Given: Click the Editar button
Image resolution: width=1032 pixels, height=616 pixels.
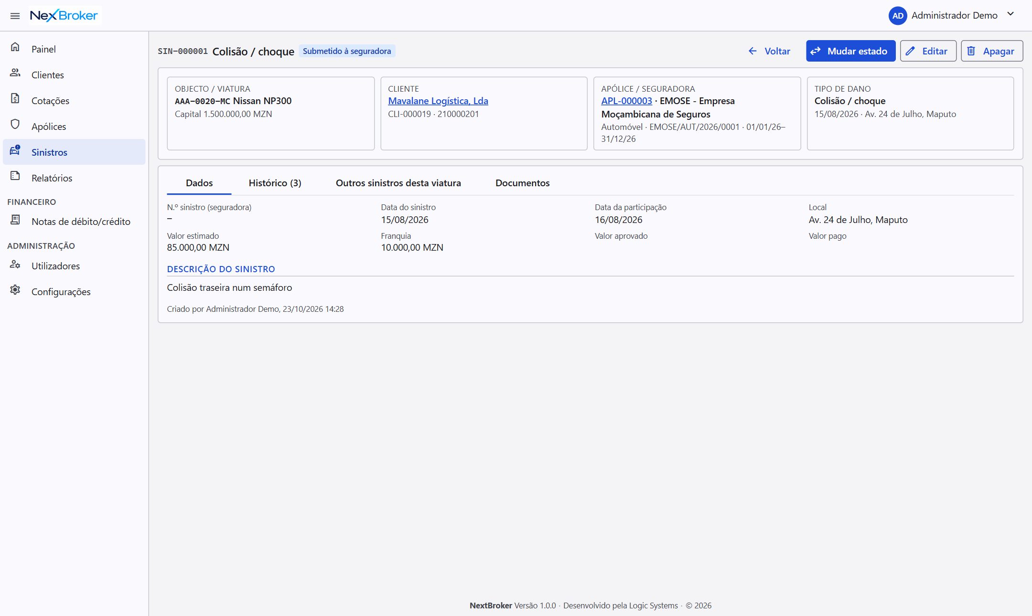Looking at the screenshot, I should pyautogui.click(x=928, y=51).
